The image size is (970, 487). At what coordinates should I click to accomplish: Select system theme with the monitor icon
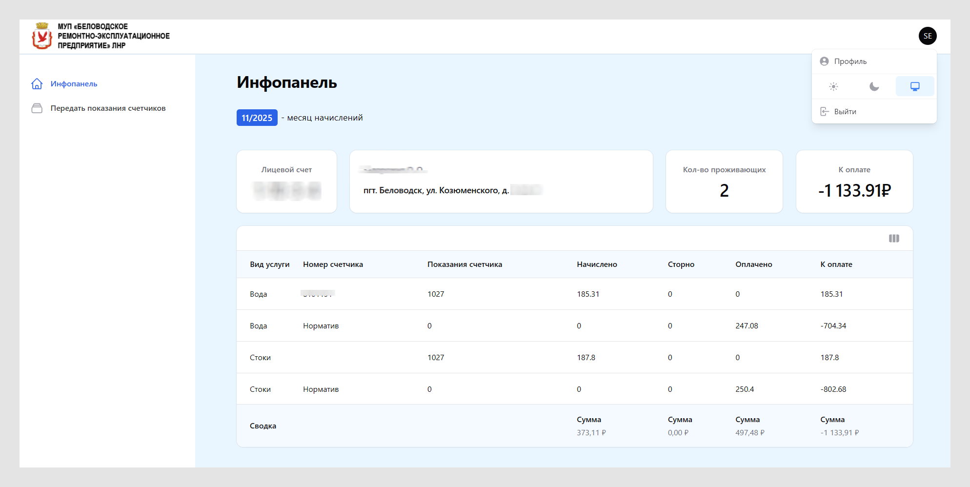click(x=915, y=86)
